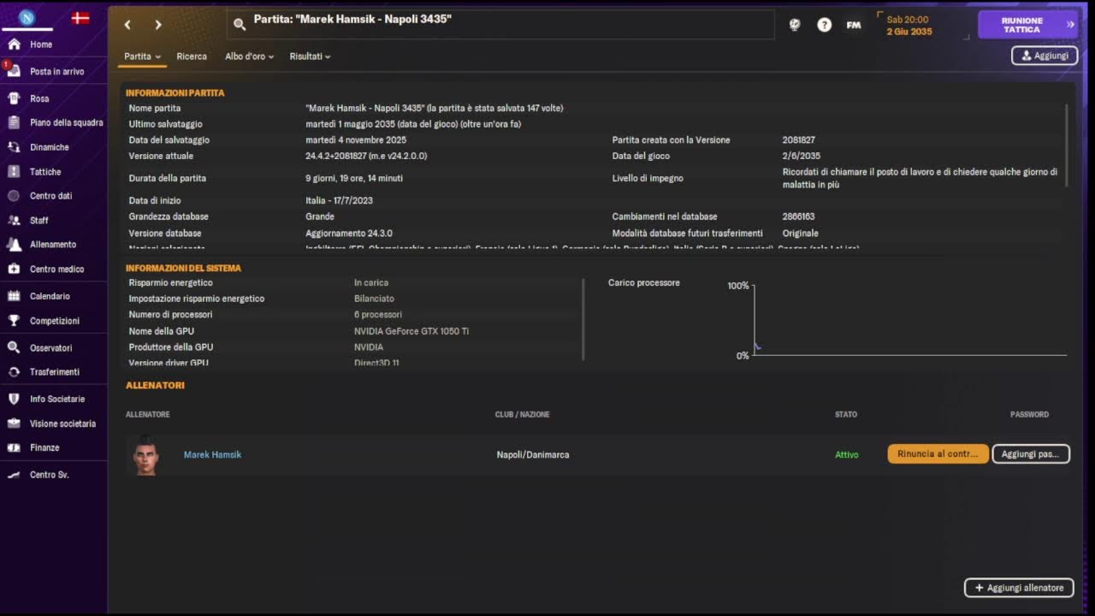Open Competizioni trophy icon
1095x616 pixels.
click(14, 321)
